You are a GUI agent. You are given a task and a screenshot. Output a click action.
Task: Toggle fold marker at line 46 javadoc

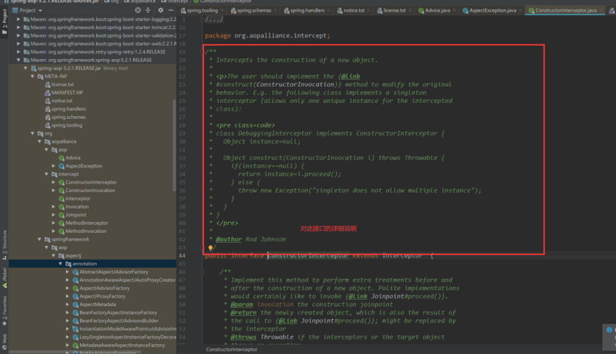pyautogui.click(x=202, y=272)
